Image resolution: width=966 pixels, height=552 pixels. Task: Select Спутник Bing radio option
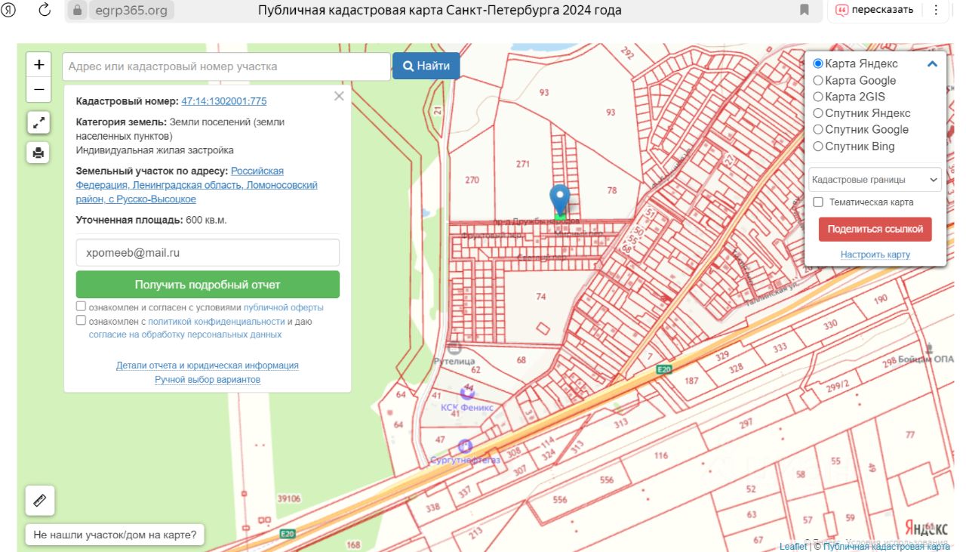pos(817,146)
